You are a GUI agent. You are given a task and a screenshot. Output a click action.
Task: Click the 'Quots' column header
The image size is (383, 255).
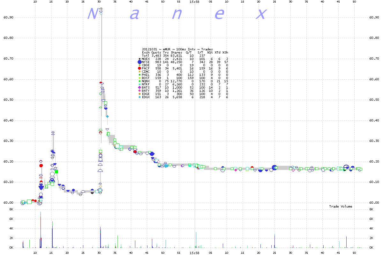pyautogui.click(x=156, y=53)
